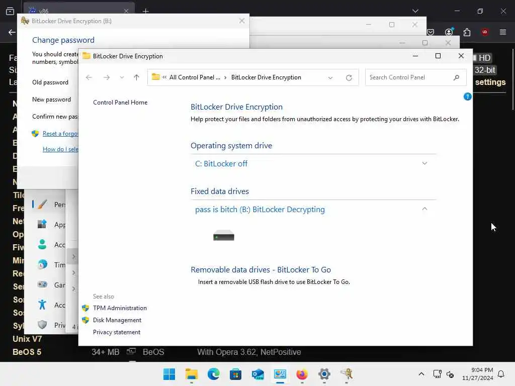The height and width of the screenshot is (386, 515).
Task: Launch Microsoft Edge from taskbar
Action: (213, 374)
